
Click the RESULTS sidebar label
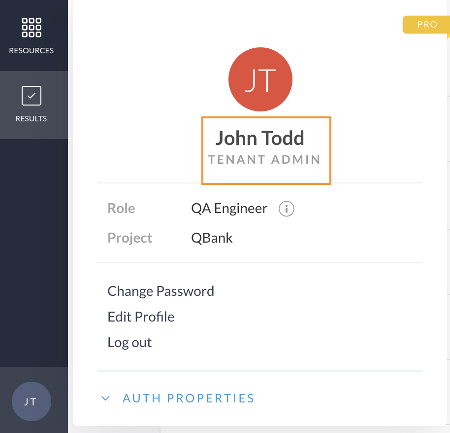(31, 119)
